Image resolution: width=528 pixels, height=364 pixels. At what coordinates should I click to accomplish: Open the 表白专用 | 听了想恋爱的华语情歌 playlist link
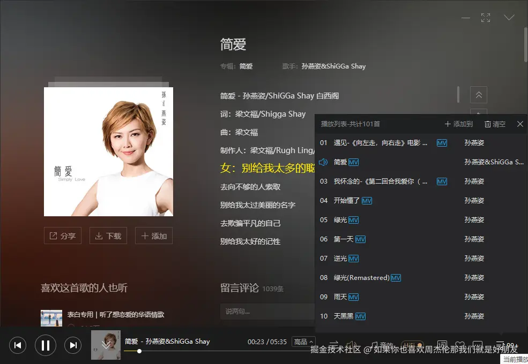click(115, 315)
